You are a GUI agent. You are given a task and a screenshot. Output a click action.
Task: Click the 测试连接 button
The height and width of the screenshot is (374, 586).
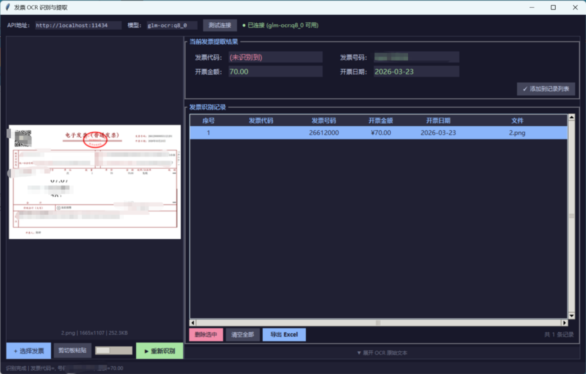pos(220,25)
